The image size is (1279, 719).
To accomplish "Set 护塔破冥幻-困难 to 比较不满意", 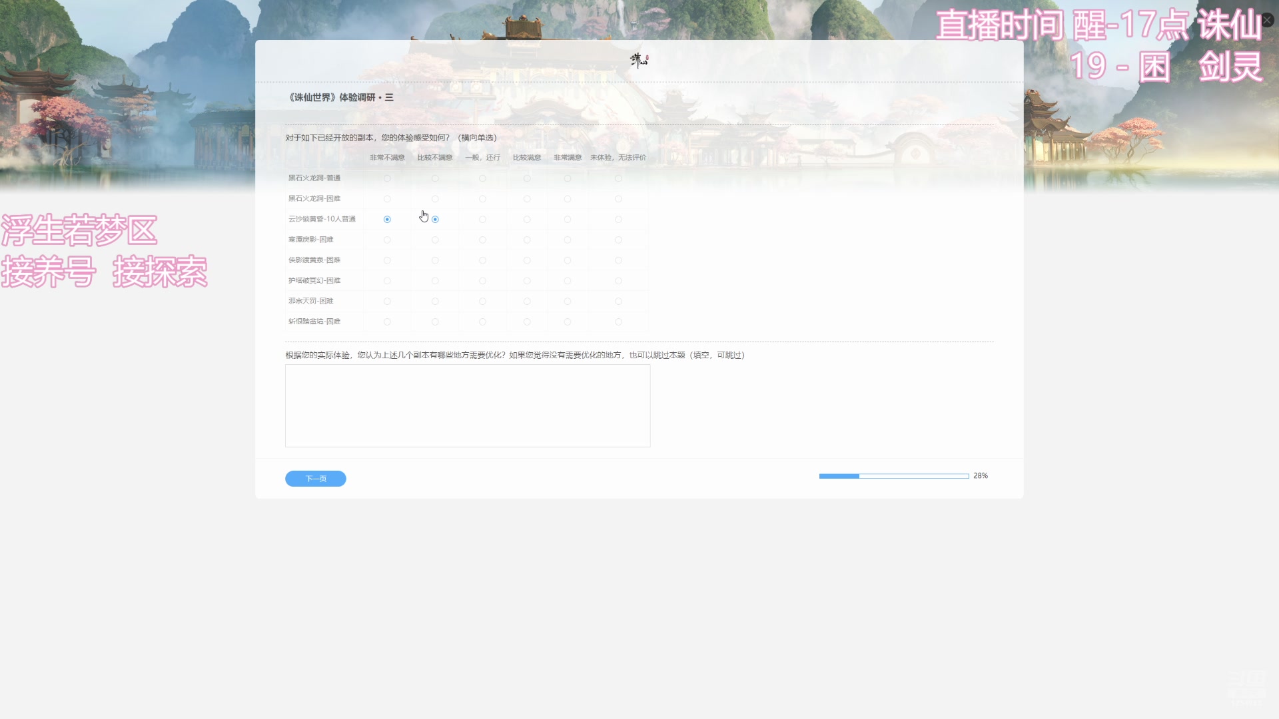I will click(435, 281).
